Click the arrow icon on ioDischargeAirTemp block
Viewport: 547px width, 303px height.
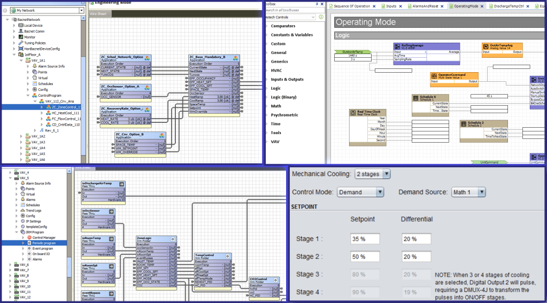point(121,184)
